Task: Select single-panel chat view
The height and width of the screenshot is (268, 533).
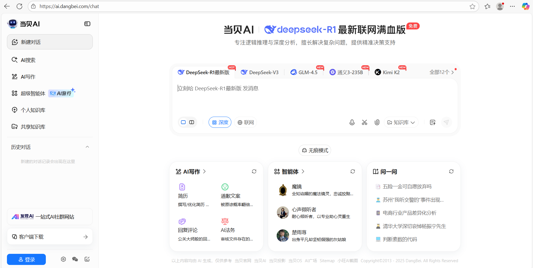Action: [x=183, y=122]
